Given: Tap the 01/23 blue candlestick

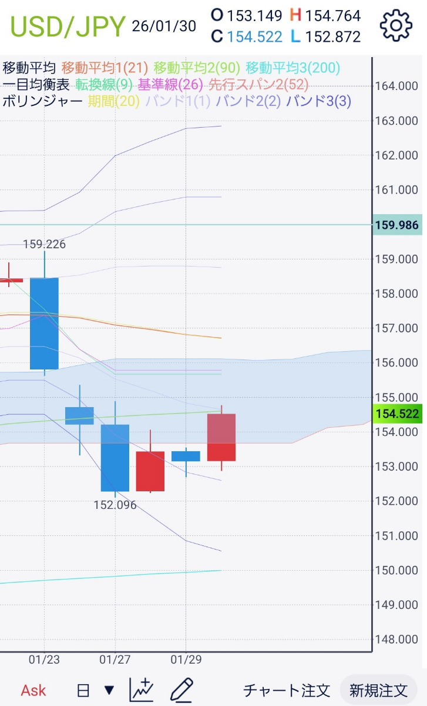Looking at the screenshot, I should point(44,323).
